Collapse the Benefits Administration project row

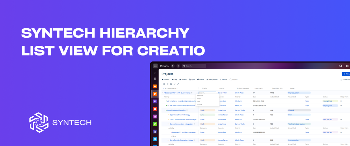(165, 110)
